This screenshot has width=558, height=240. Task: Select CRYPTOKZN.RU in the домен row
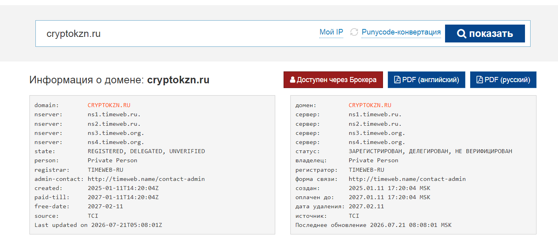click(x=370, y=105)
